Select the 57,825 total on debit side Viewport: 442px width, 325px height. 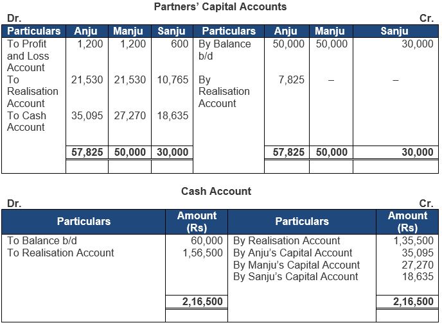click(86, 153)
